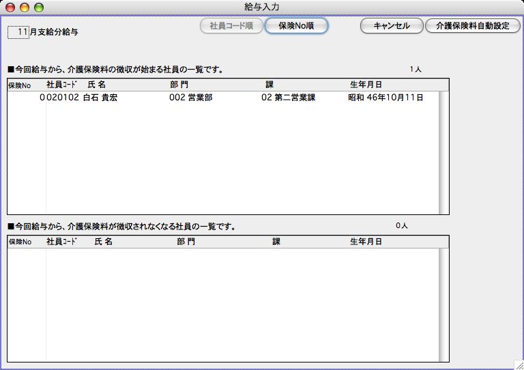Viewport: 524px width, 370px height.
Task: Click employee code 020102 cell
Action: (x=59, y=98)
